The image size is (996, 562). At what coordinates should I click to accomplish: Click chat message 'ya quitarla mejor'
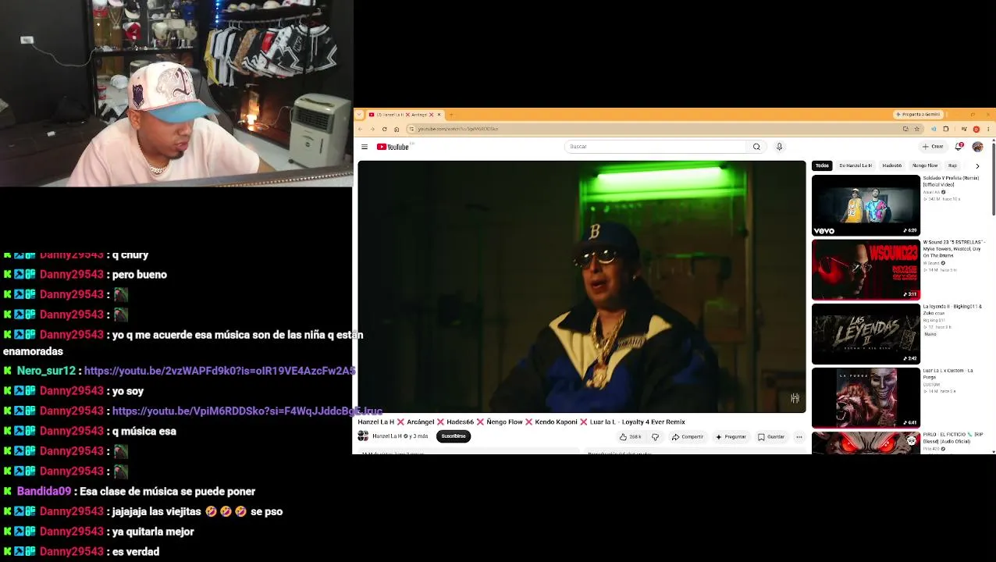tap(152, 532)
